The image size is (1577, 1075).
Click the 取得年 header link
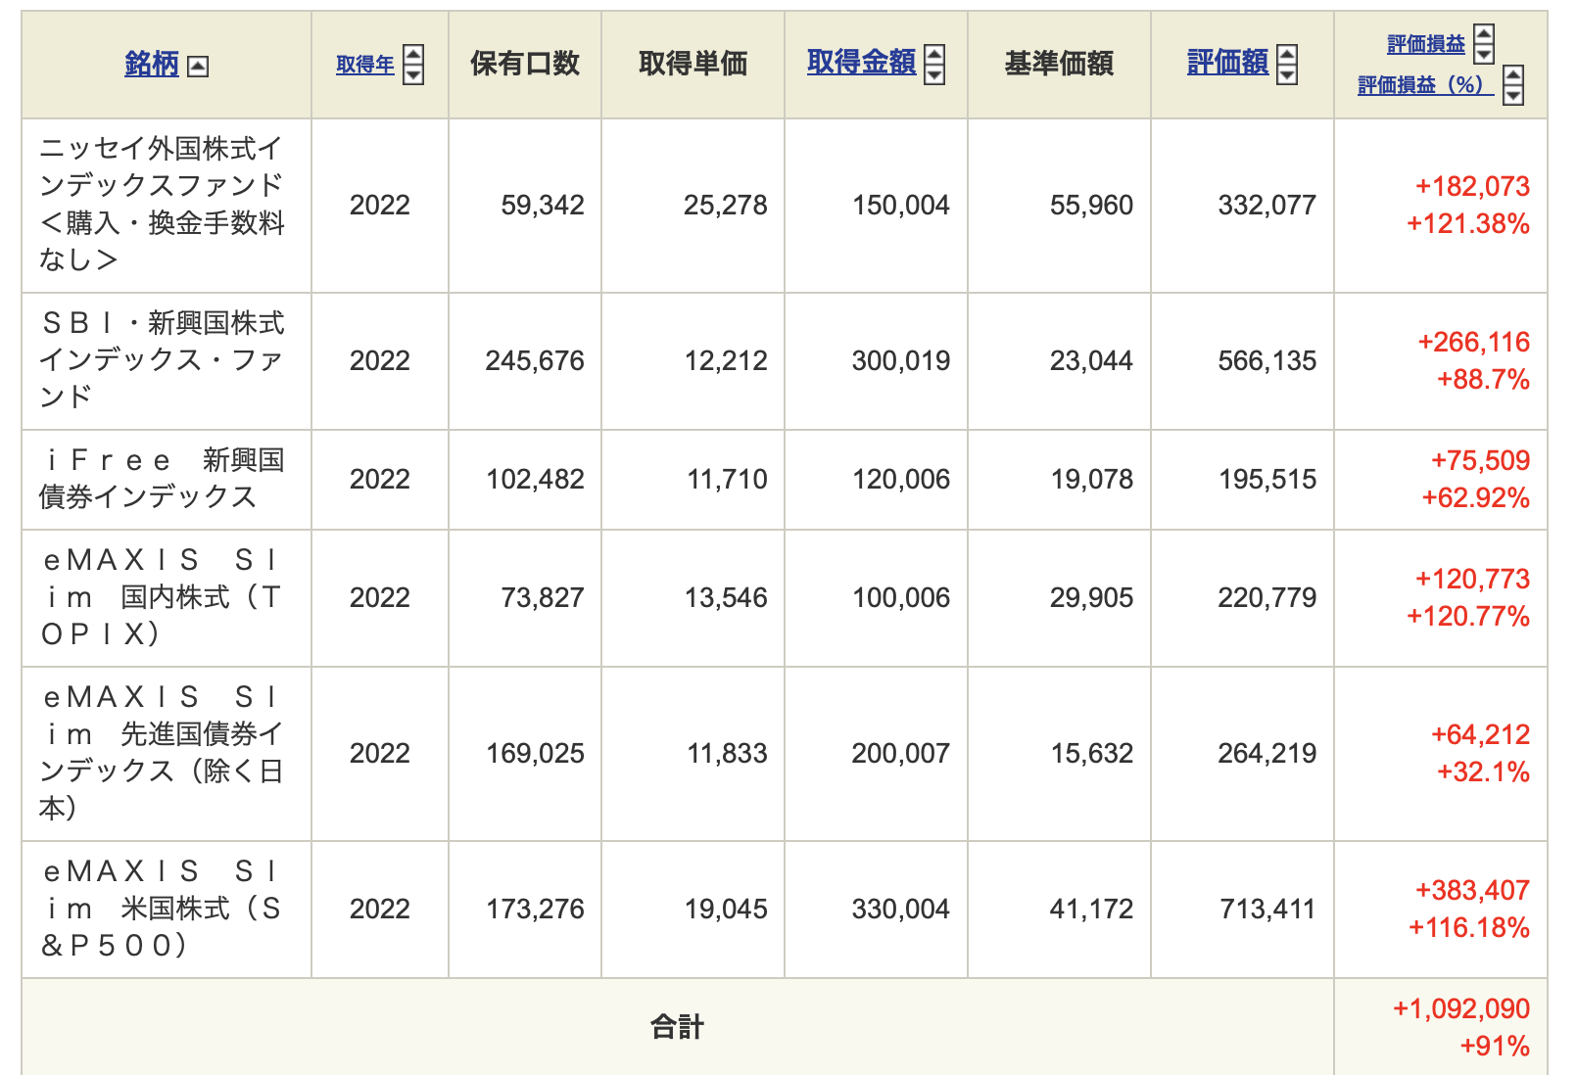364,65
